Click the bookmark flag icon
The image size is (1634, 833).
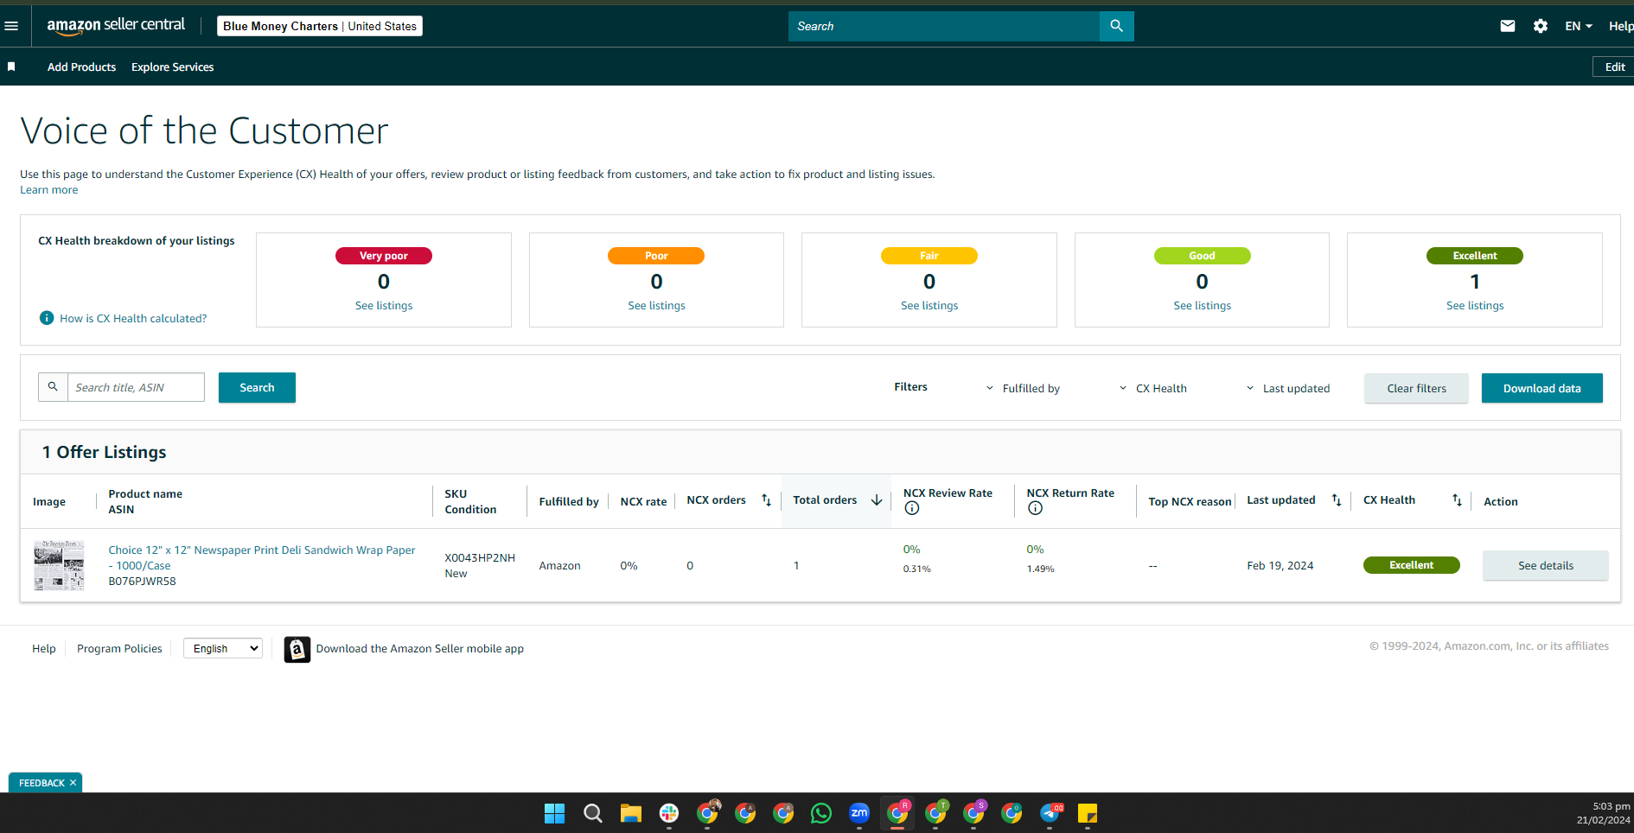11,67
